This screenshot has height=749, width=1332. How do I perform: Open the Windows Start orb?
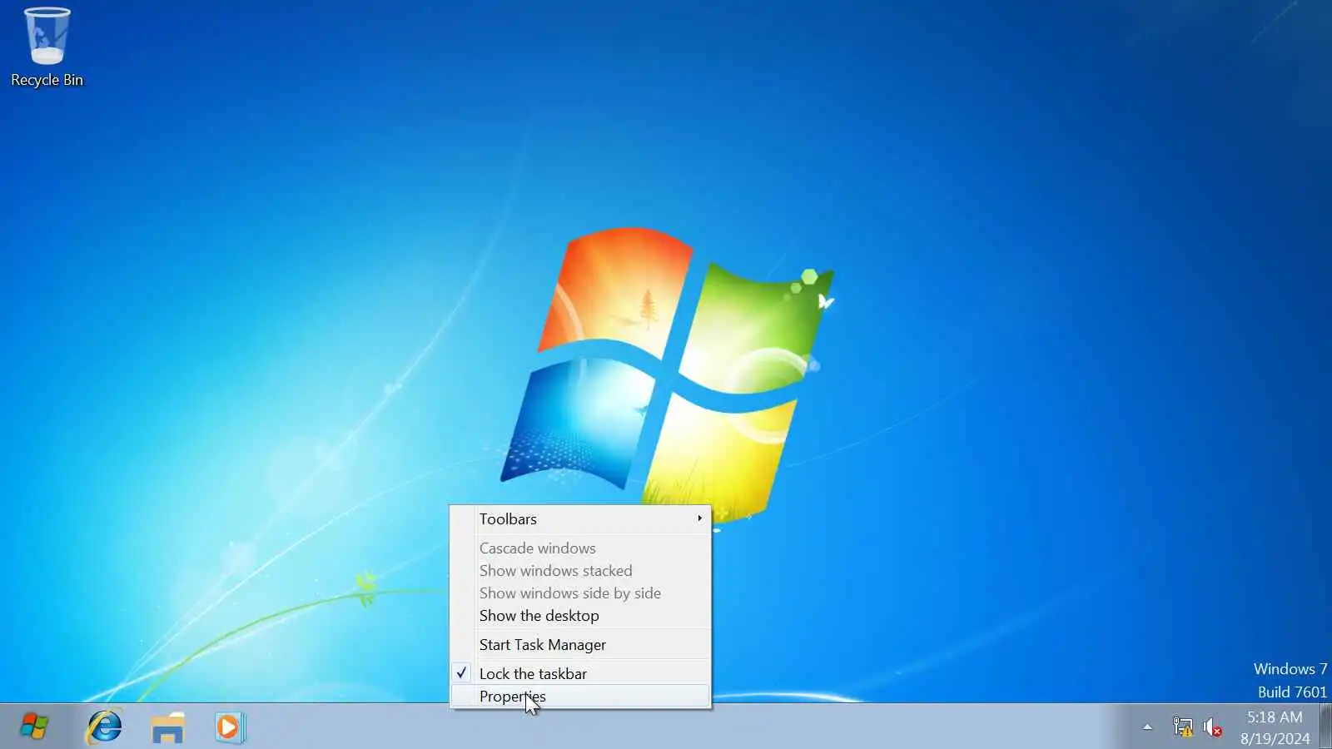tap(34, 727)
